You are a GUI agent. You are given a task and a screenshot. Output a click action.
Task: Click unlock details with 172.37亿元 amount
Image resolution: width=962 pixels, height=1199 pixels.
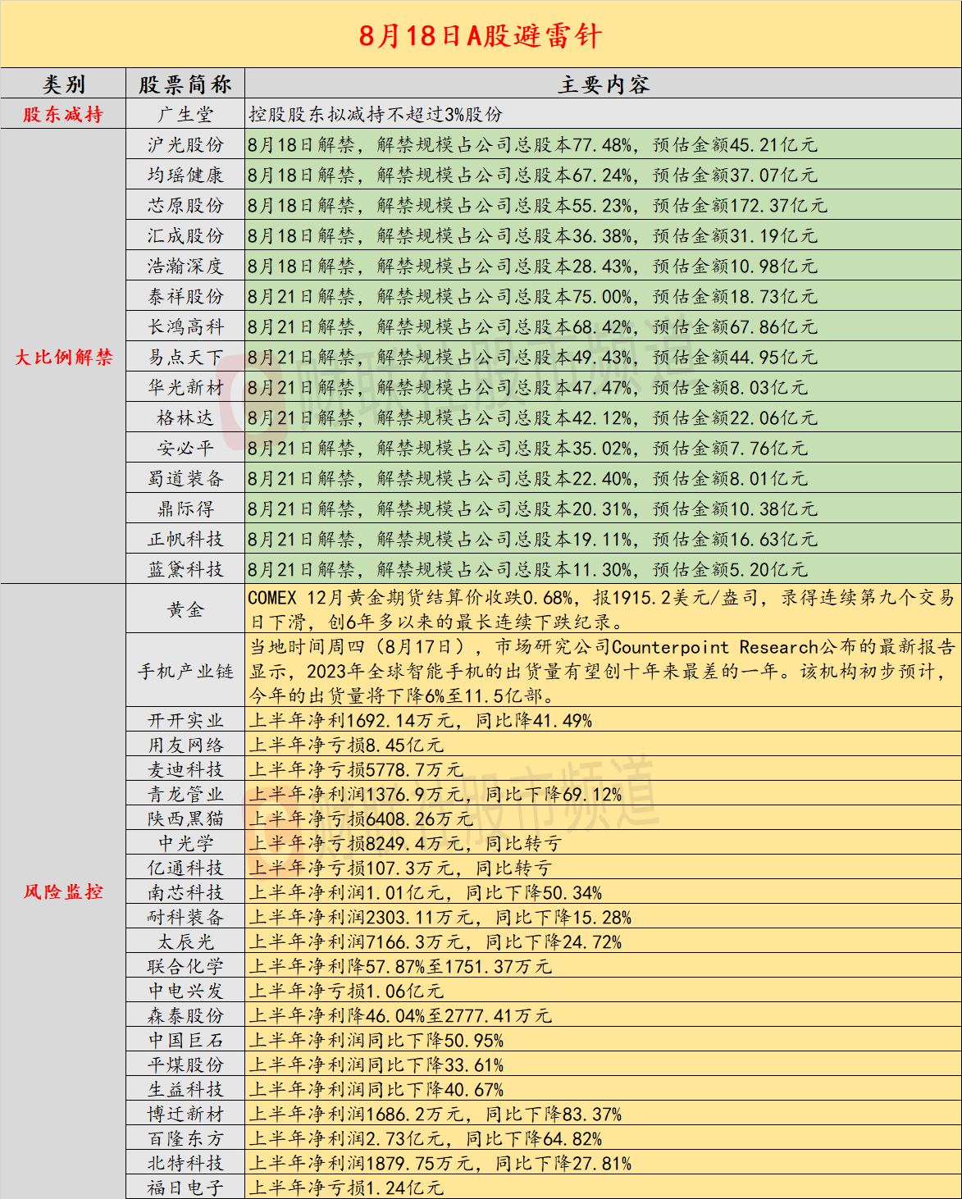click(537, 205)
